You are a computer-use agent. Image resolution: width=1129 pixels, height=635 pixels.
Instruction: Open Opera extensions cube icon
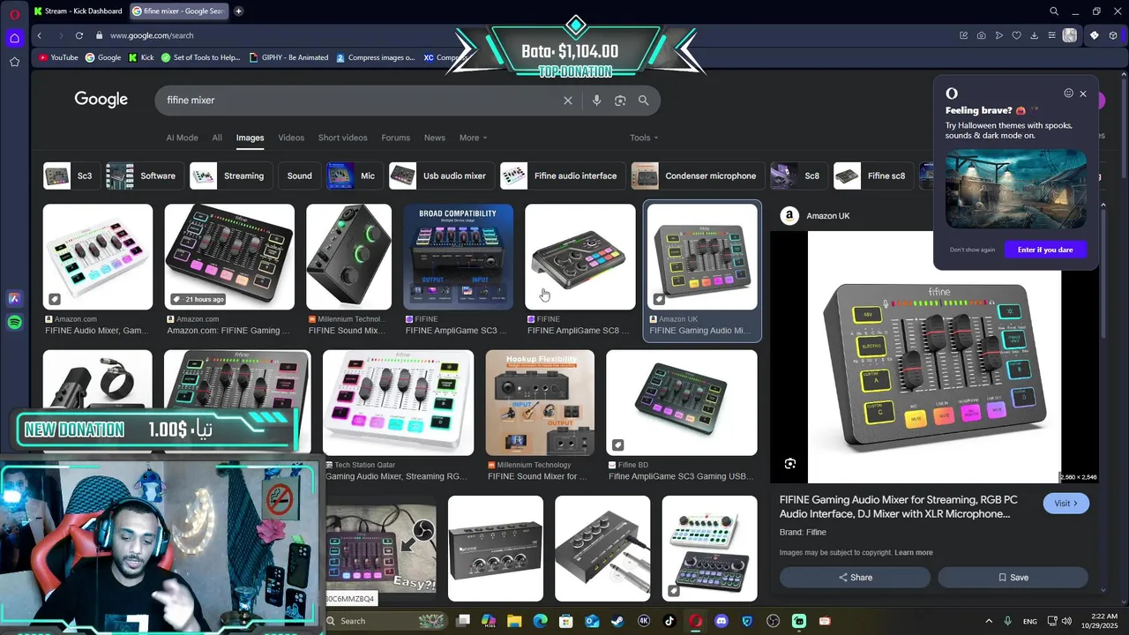pos(1113,35)
